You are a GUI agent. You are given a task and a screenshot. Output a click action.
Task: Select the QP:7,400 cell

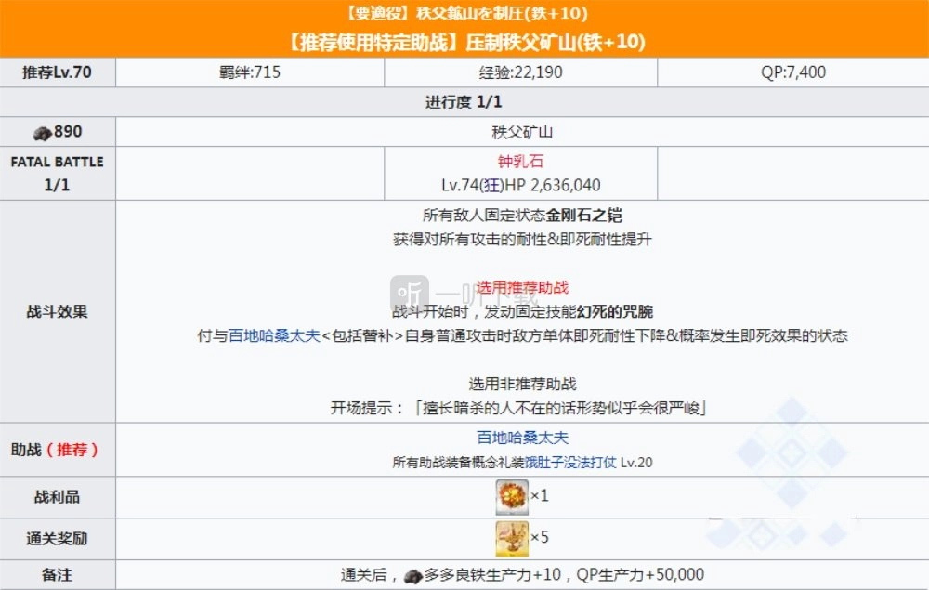click(792, 72)
